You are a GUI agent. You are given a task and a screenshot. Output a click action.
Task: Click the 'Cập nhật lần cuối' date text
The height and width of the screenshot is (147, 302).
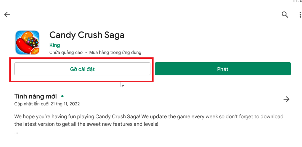tap(47, 104)
